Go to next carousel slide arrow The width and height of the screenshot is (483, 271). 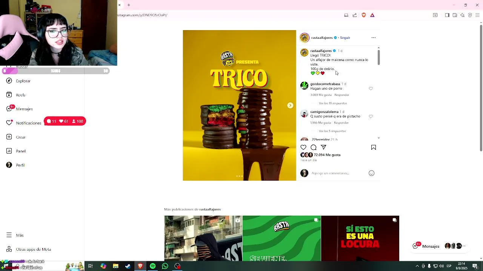[290, 105]
